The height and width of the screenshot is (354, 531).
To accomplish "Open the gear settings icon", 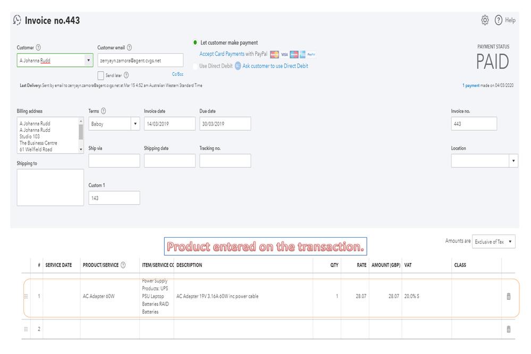I will [485, 20].
